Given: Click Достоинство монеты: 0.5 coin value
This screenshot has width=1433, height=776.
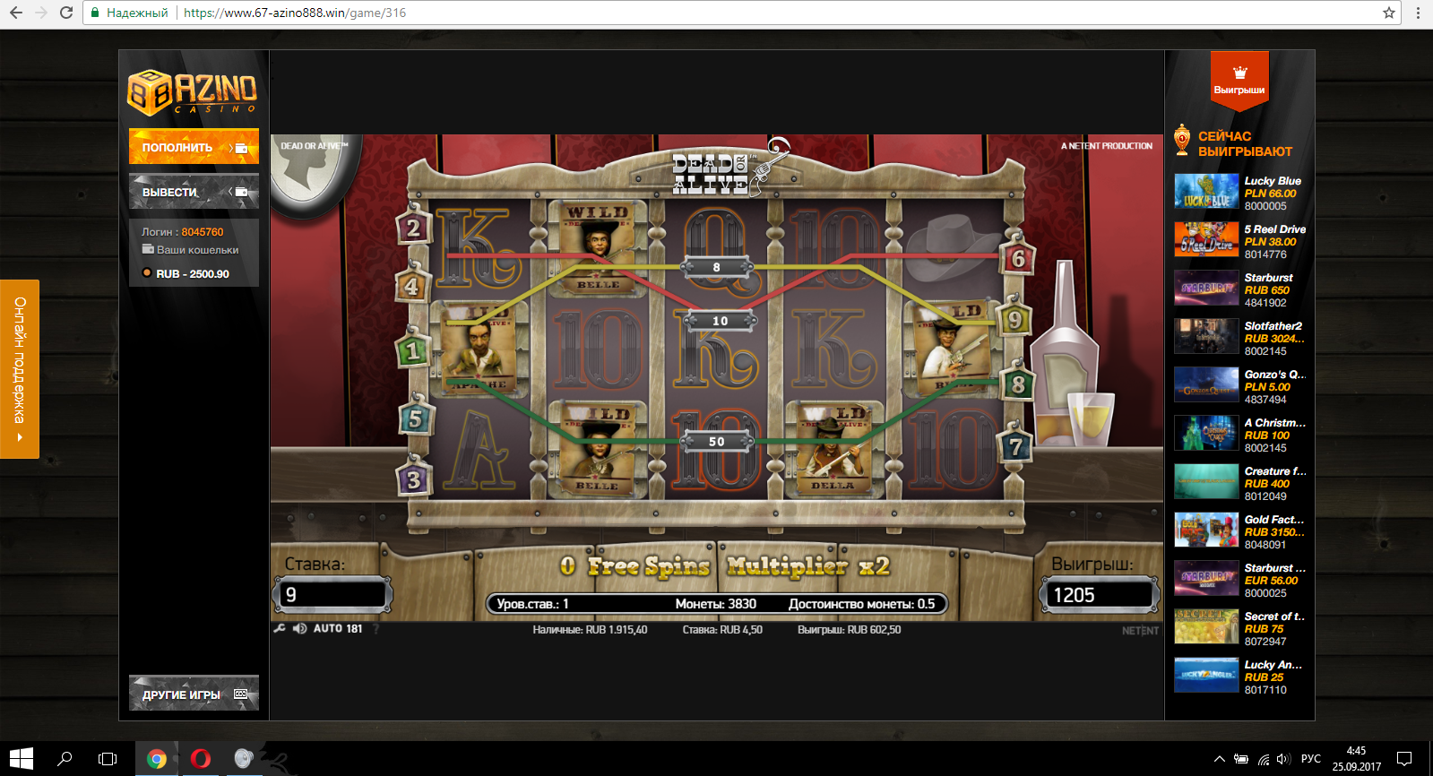Looking at the screenshot, I should click(x=861, y=604).
